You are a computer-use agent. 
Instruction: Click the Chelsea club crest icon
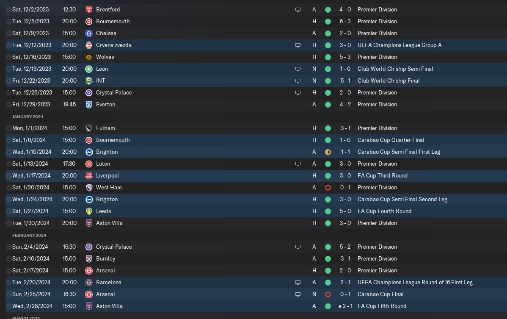point(88,33)
